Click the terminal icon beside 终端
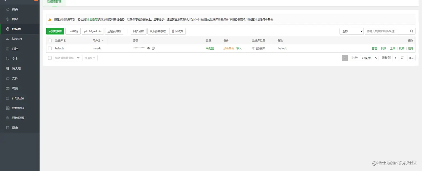The width and height of the screenshot is (422, 171). coord(8,88)
